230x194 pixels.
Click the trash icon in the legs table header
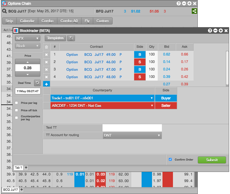[x=47, y=47]
